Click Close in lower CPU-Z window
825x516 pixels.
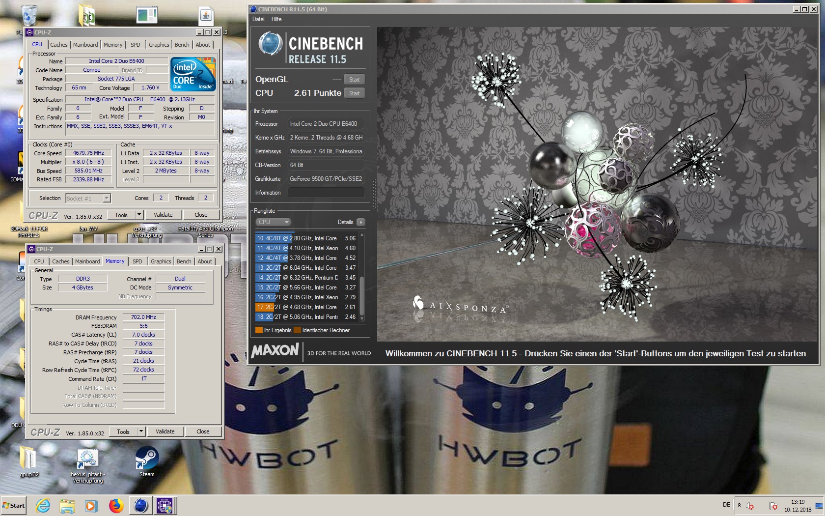[203, 431]
